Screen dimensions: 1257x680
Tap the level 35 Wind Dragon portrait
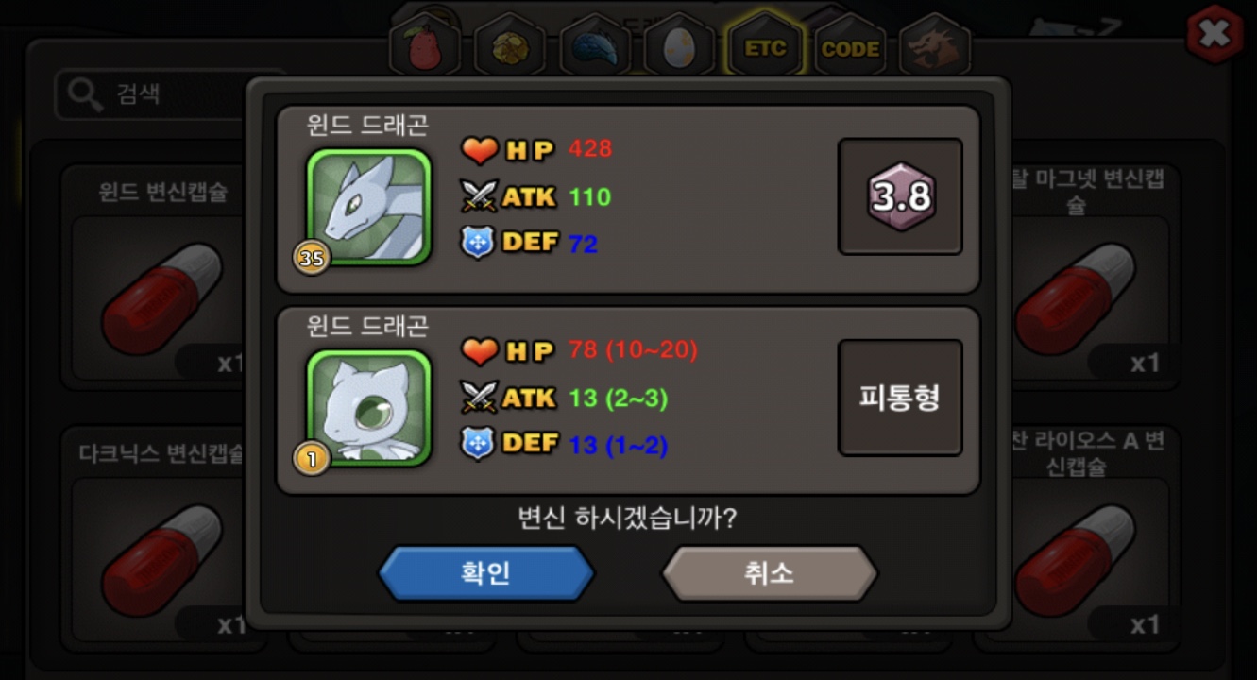point(368,208)
